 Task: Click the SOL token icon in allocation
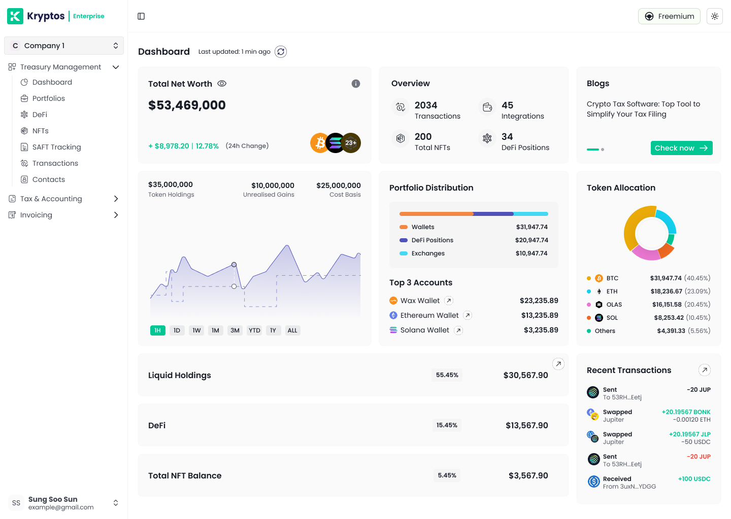pyautogui.click(x=599, y=318)
